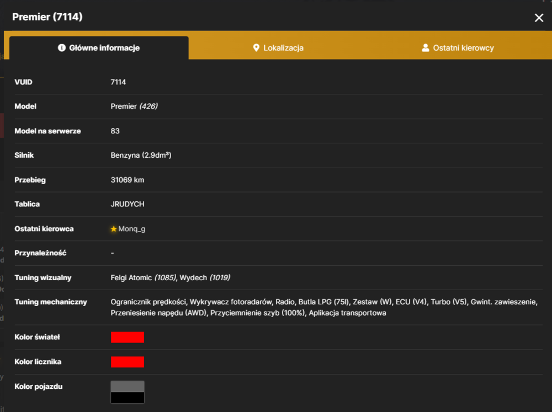This screenshot has width=552, height=412.
Task: Click the Zestaw (W) tuning entry
Action: [x=373, y=302]
